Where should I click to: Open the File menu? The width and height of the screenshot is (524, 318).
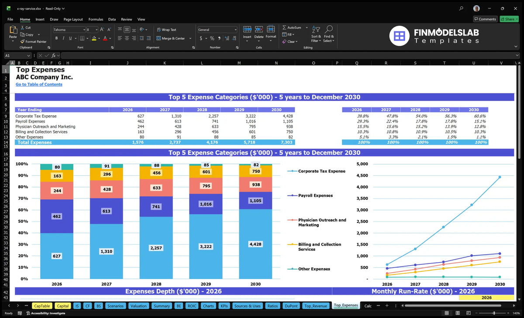point(10,19)
